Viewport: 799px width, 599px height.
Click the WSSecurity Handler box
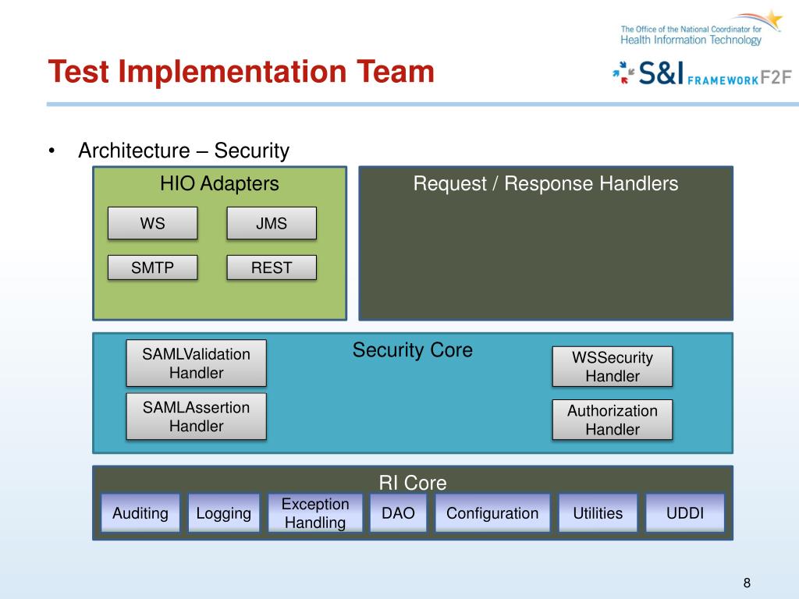(x=613, y=367)
